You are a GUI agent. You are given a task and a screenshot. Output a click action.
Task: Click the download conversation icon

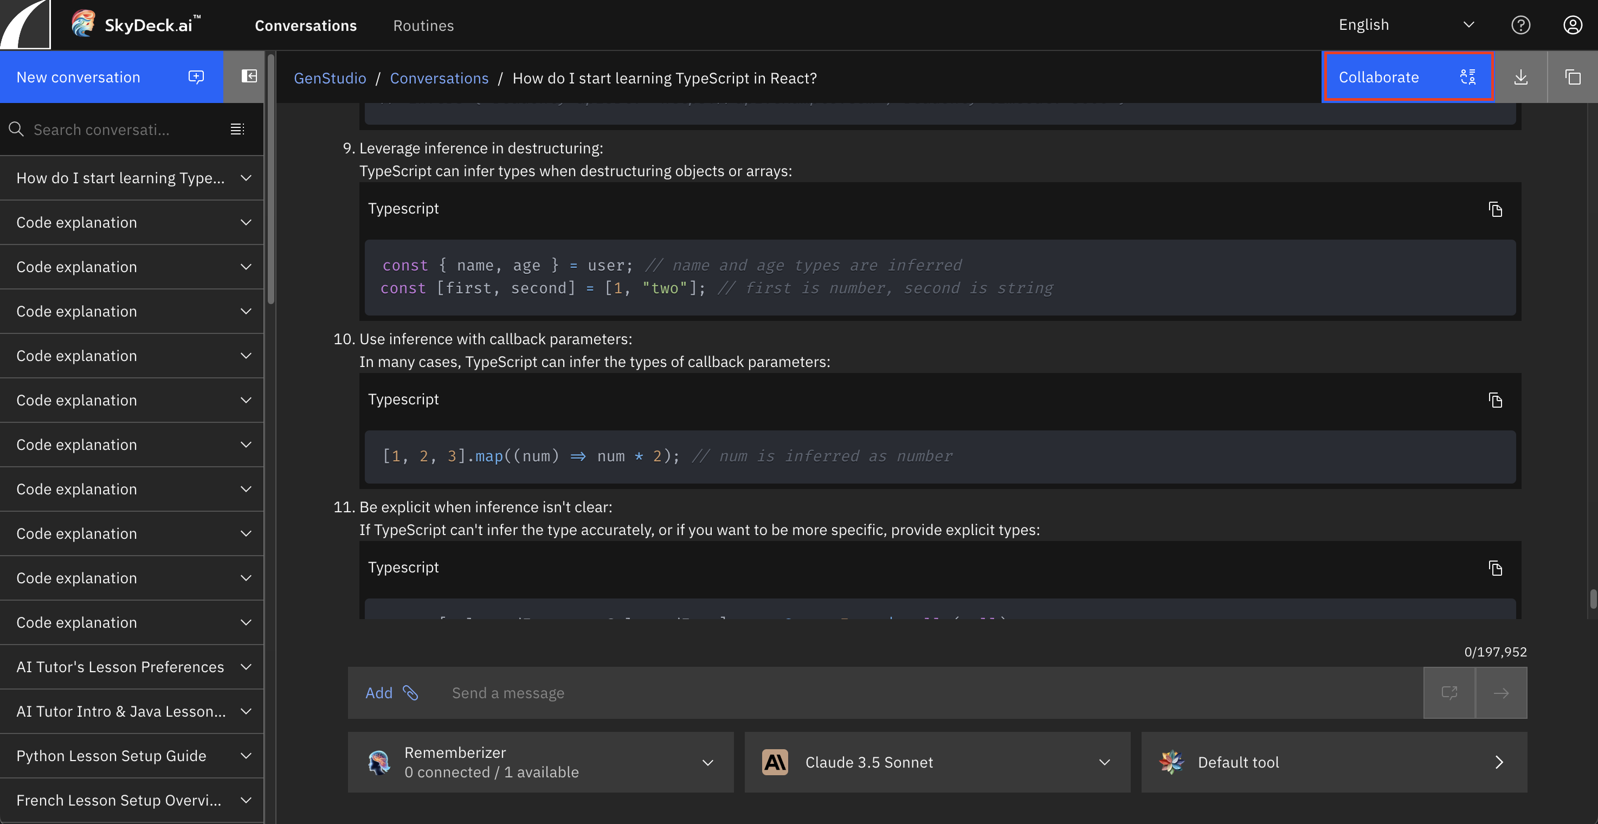tap(1520, 78)
